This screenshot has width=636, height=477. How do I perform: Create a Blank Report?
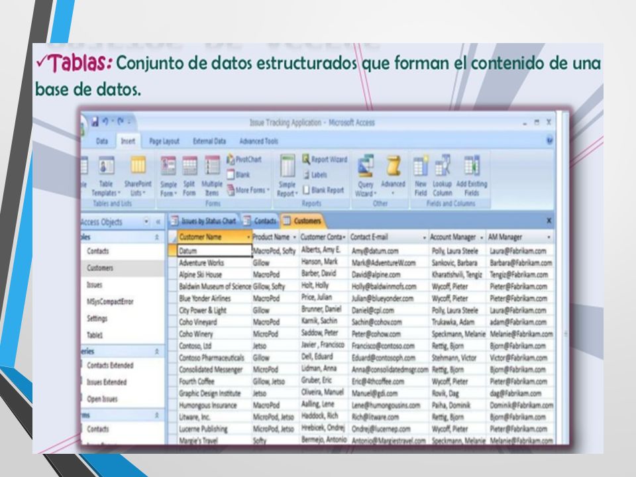[x=324, y=190]
